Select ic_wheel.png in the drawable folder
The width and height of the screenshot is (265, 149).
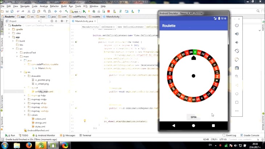pyautogui.click(x=42, y=84)
